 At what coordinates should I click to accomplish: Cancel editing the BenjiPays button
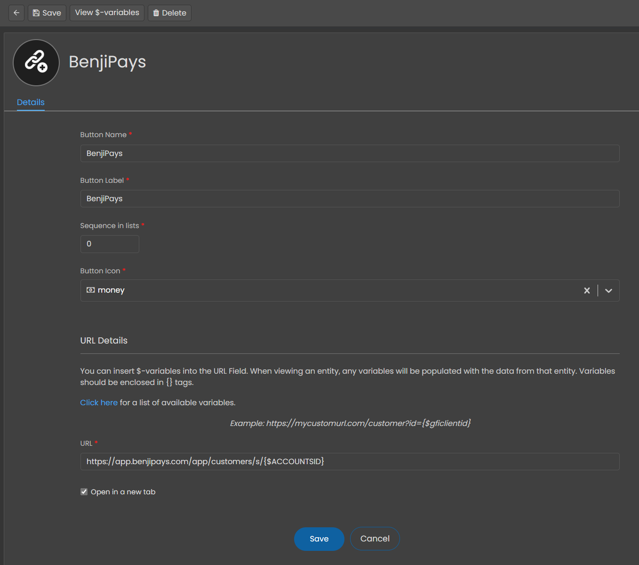pos(375,539)
